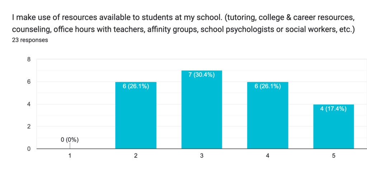
Task: Click the '23 responses' text
Action: [30, 40]
